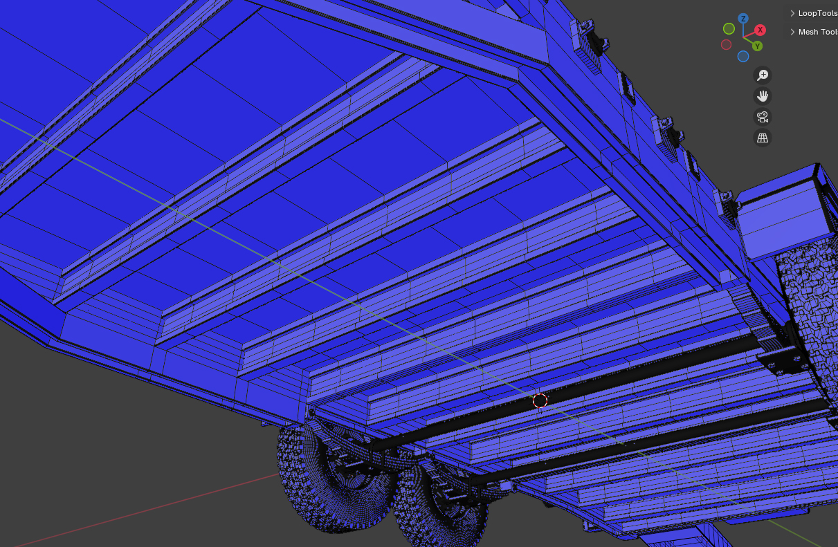This screenshot has width=838, height=547.
Task: Select the Zoom icon in the viewport controls
Action: pos(762,75)
